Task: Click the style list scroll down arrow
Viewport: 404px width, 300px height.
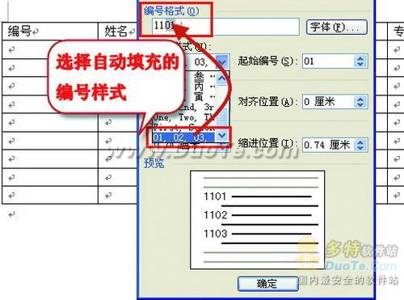Action: pos(222,135)
